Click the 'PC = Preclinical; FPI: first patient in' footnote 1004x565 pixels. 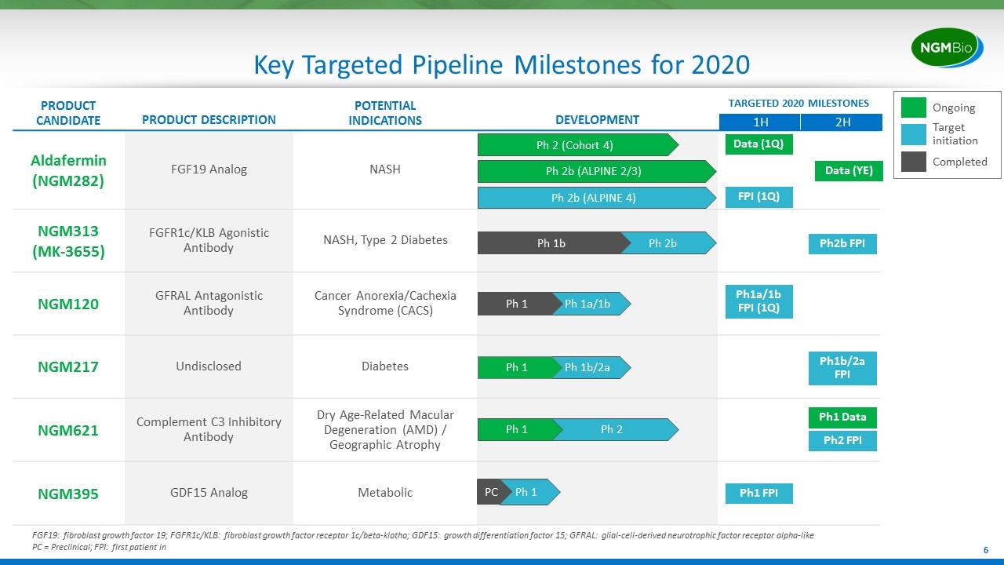point(99,548)
